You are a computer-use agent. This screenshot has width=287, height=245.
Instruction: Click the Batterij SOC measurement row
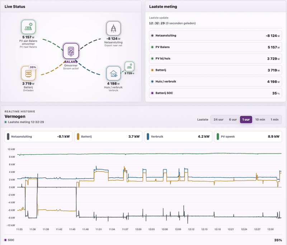[x=216, y=93]
